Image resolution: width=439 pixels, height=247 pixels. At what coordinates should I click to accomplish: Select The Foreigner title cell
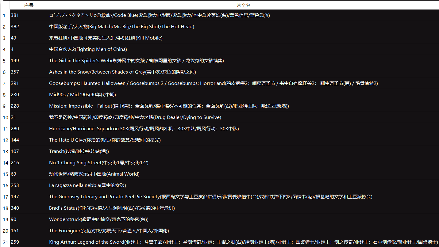tap(244, 231)
